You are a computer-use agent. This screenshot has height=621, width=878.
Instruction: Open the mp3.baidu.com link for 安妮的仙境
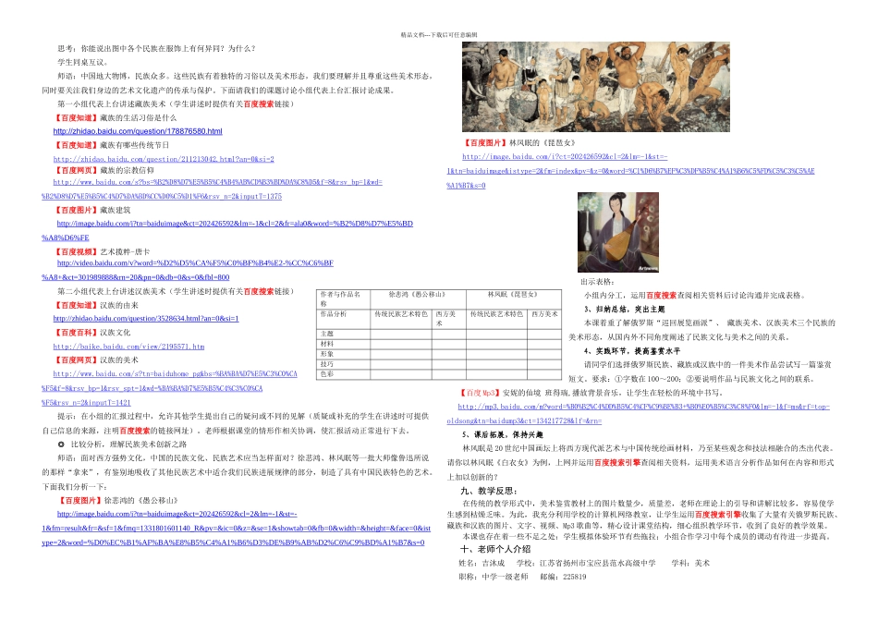tap(639, 413)
